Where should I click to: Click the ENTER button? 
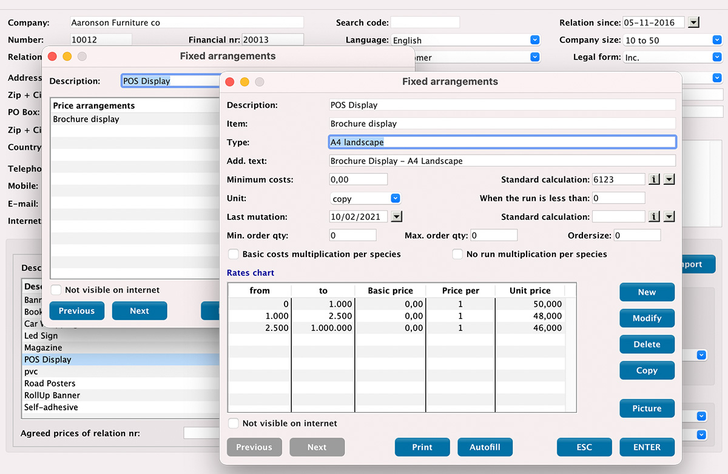647,447
